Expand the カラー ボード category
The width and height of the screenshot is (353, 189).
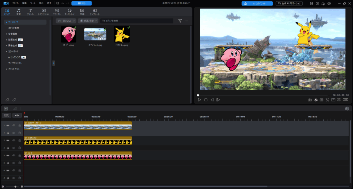pyautogui.click(x=6, y=52)
